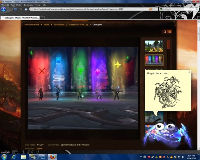Click the volume speaker tray icon
200x160 pixels.
click(x=183, y=157)
